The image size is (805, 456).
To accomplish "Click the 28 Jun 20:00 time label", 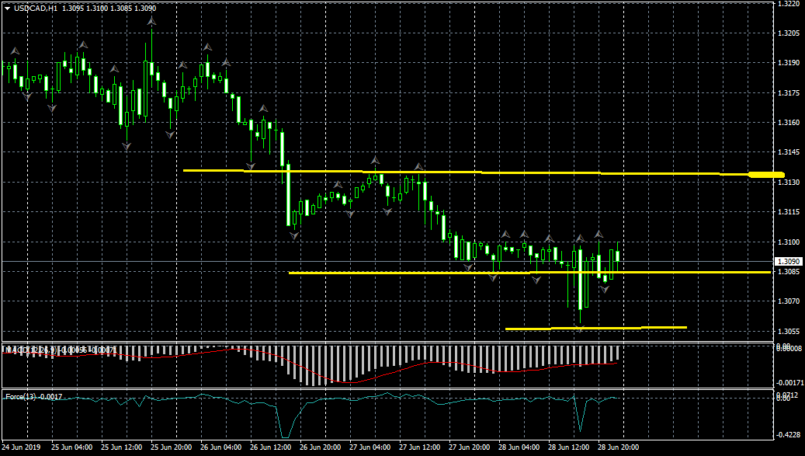I will click(619, 447).
